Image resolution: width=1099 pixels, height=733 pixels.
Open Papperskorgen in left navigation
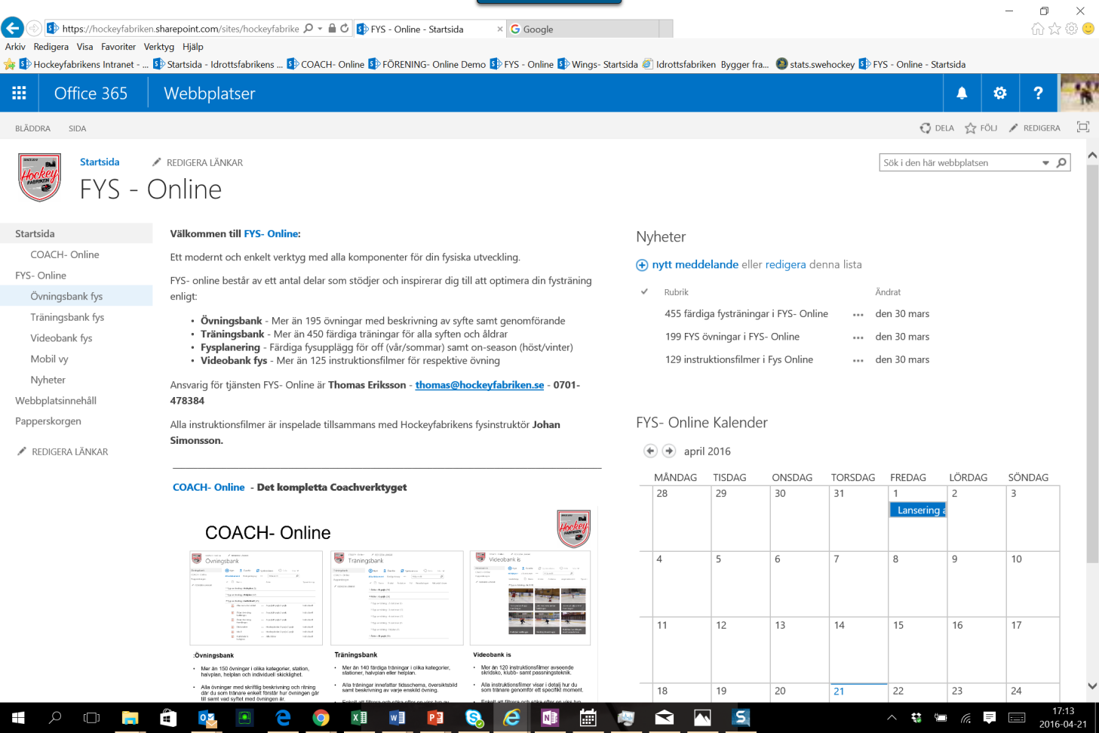point(48,420)
